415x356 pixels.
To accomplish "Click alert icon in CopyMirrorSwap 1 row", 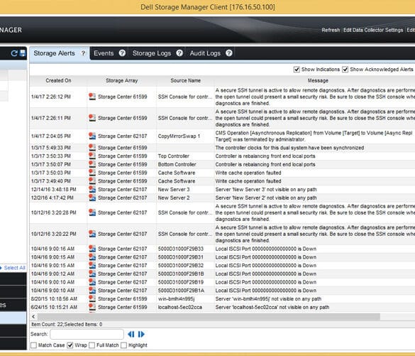I will (x=92, y=136).
